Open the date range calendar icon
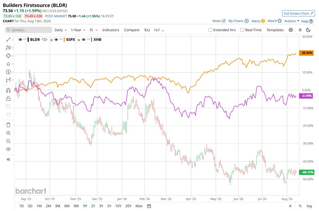Viewport: 319px width, 211px height. (149, 206)
